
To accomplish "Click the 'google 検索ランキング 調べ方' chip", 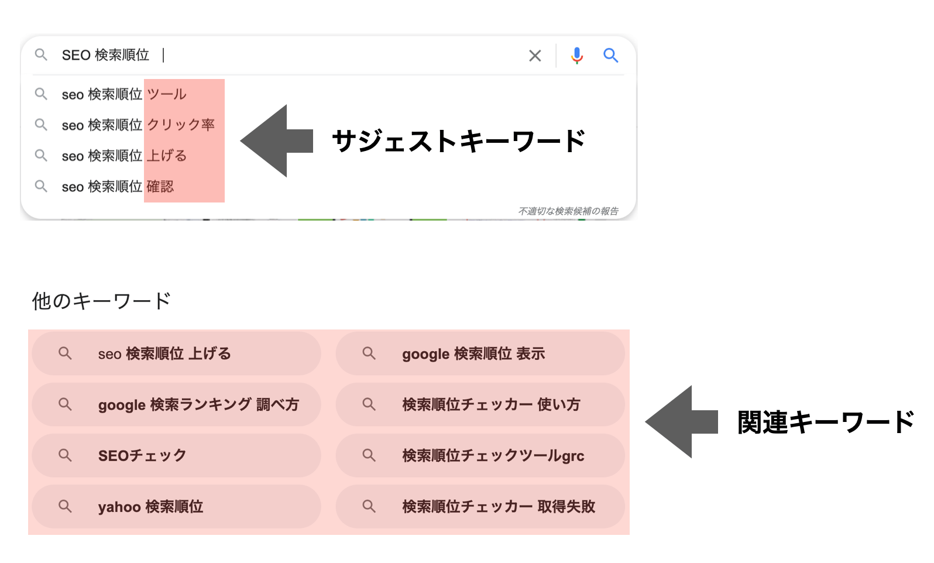I will [x=176, y=404].
